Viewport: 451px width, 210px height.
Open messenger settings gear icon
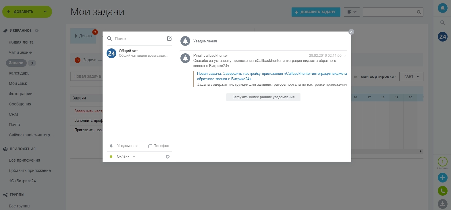coord(168,157)
